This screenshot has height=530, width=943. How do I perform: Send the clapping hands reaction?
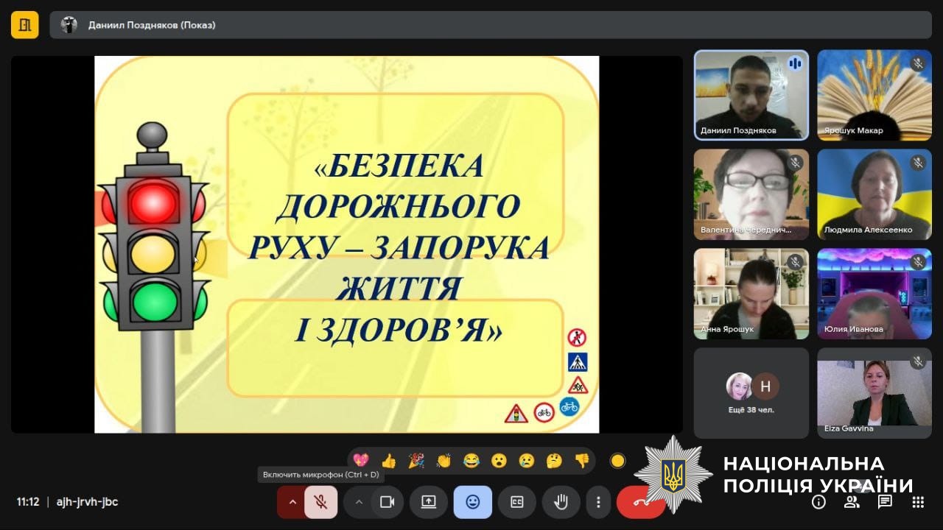click(x=444, y=461)
